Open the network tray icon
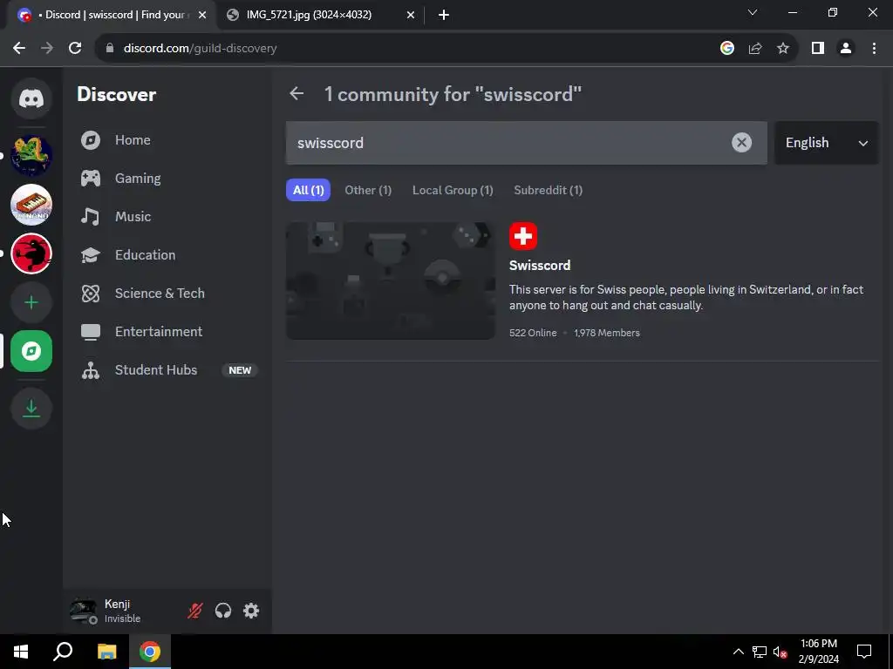Screen dimensions: 893x669 pos(760,652)
